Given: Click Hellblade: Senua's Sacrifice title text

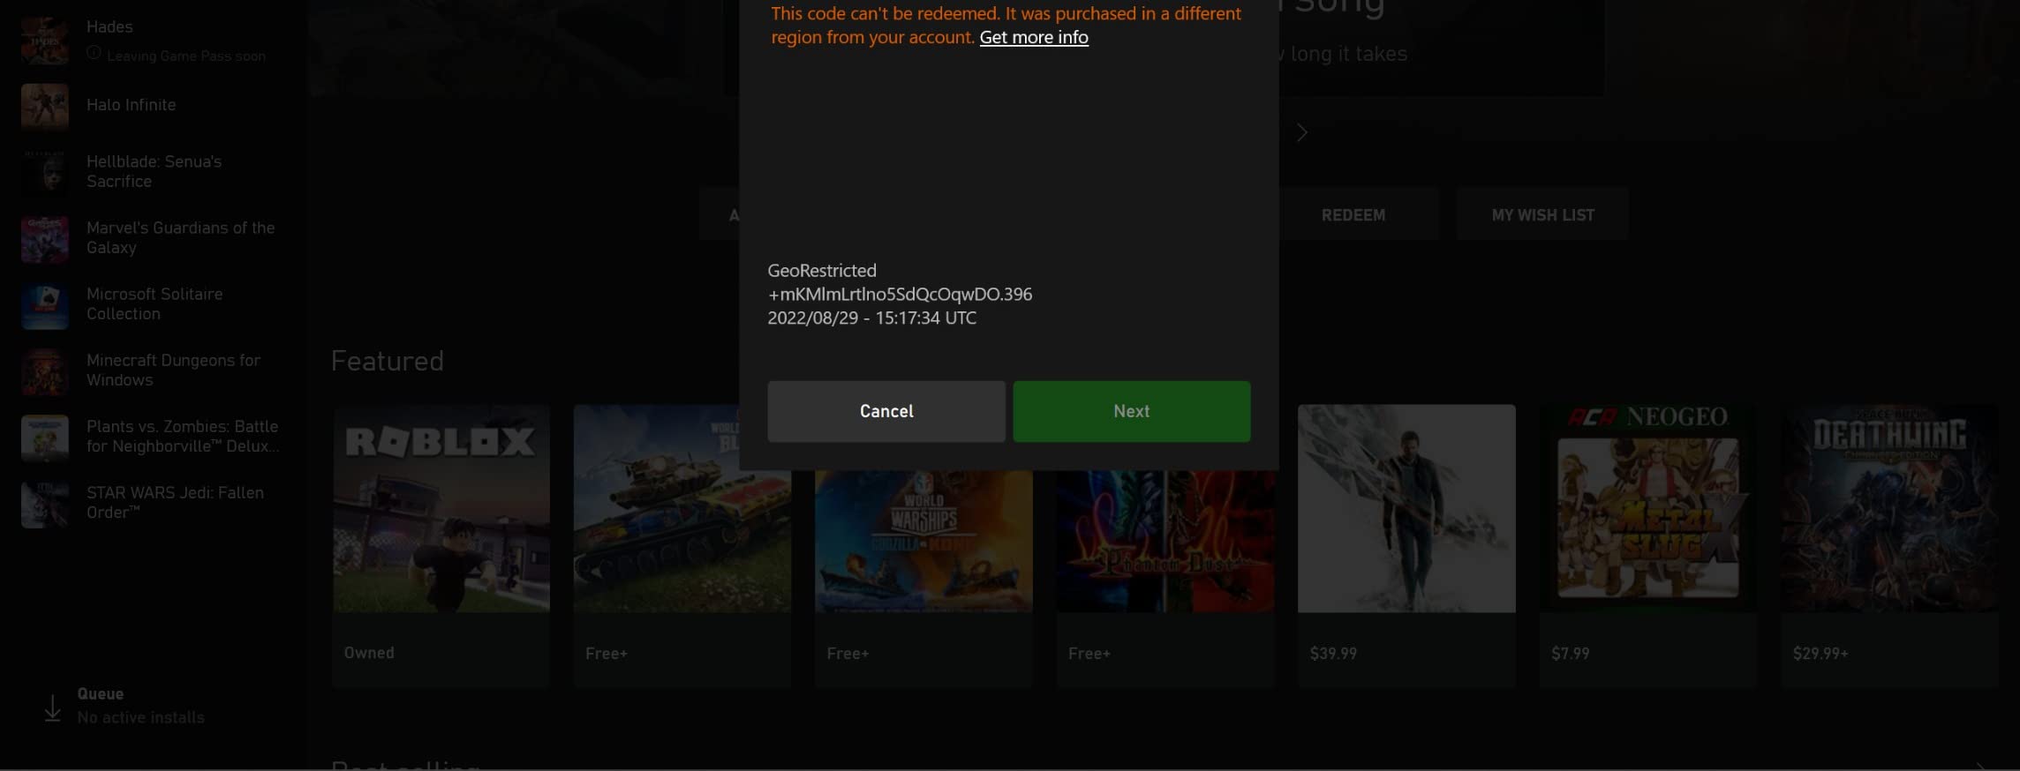Looking at the screenshot, I should coord(154,171).
